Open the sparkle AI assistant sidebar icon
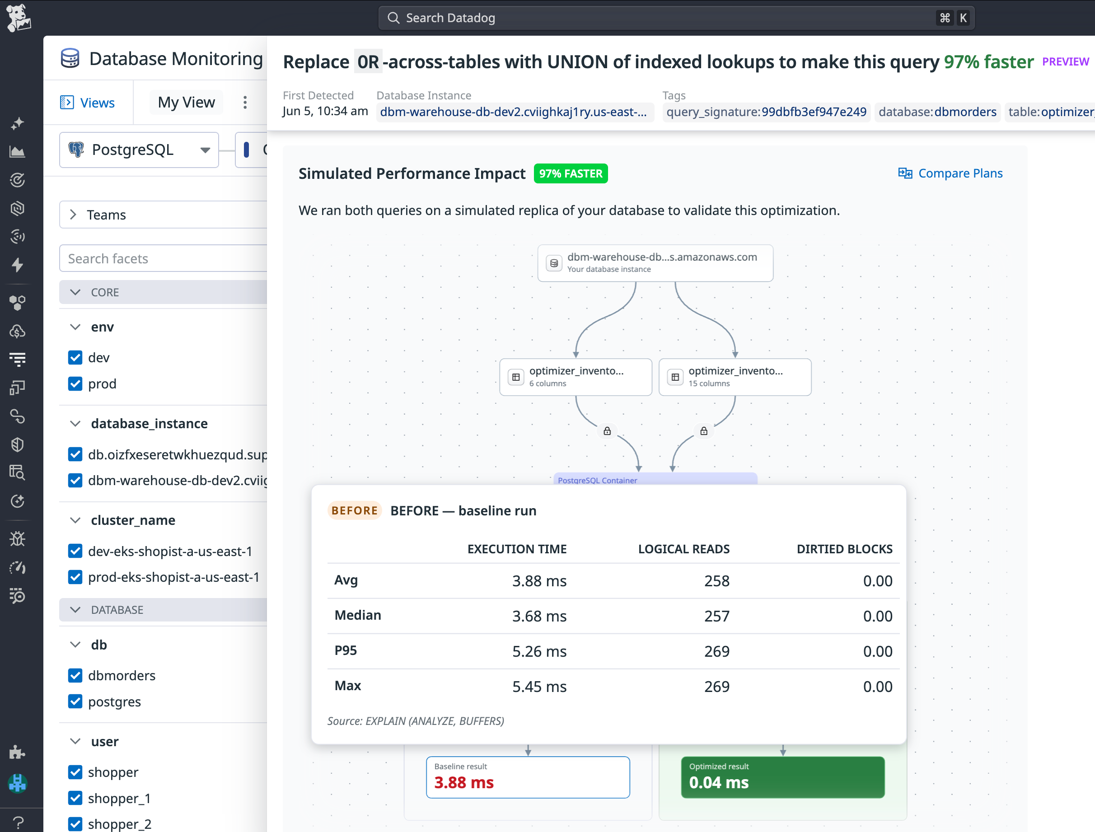This screenshot has width=1095, height=832. point(18,123)
